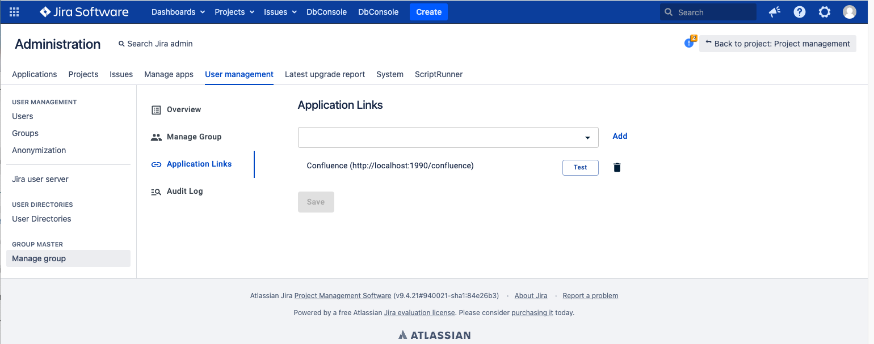Select Manage Group in side navigation
The width and height of the screenshot is (874, 344).
pos(194,137)
